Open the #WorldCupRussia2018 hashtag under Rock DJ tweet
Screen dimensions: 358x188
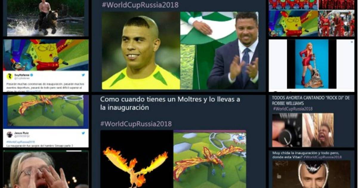click(x=293, y=109)
